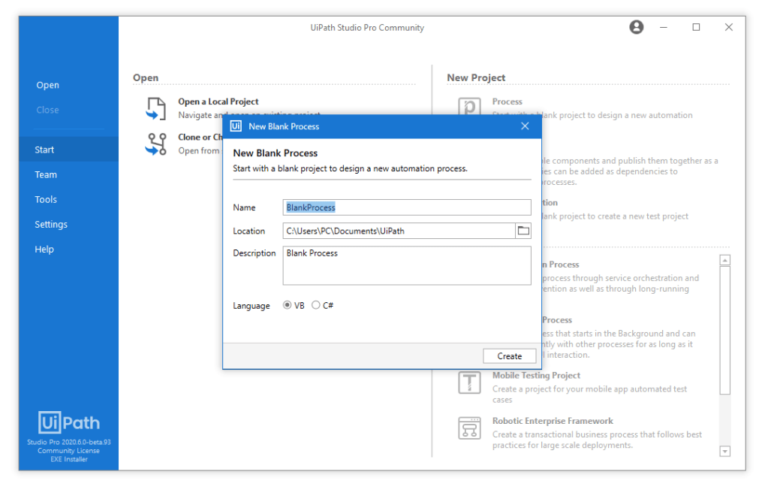Open the Start tab in sidebar
Viewport: 768px width, 490px height.
[x=45, y=150]
